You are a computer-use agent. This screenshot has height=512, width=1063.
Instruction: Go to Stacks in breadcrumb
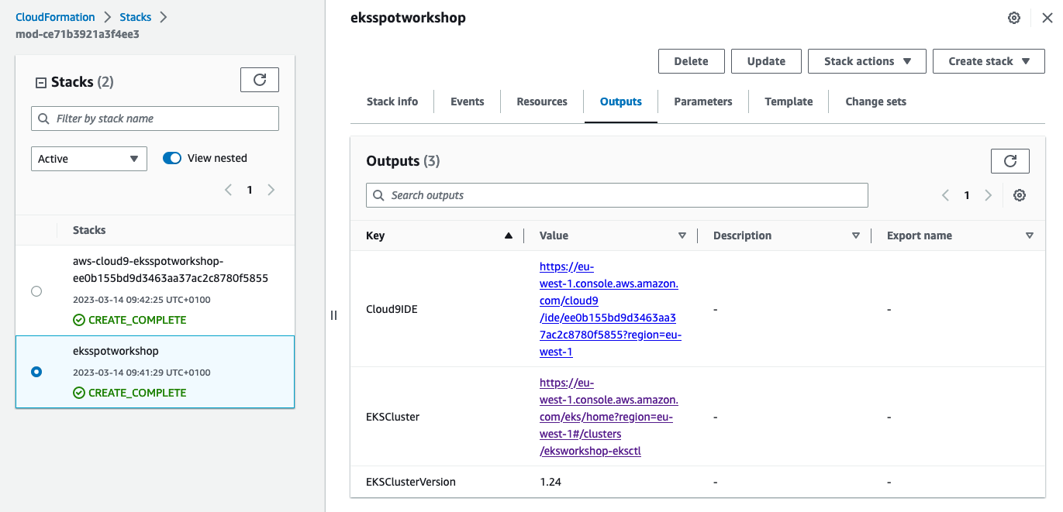135,17
